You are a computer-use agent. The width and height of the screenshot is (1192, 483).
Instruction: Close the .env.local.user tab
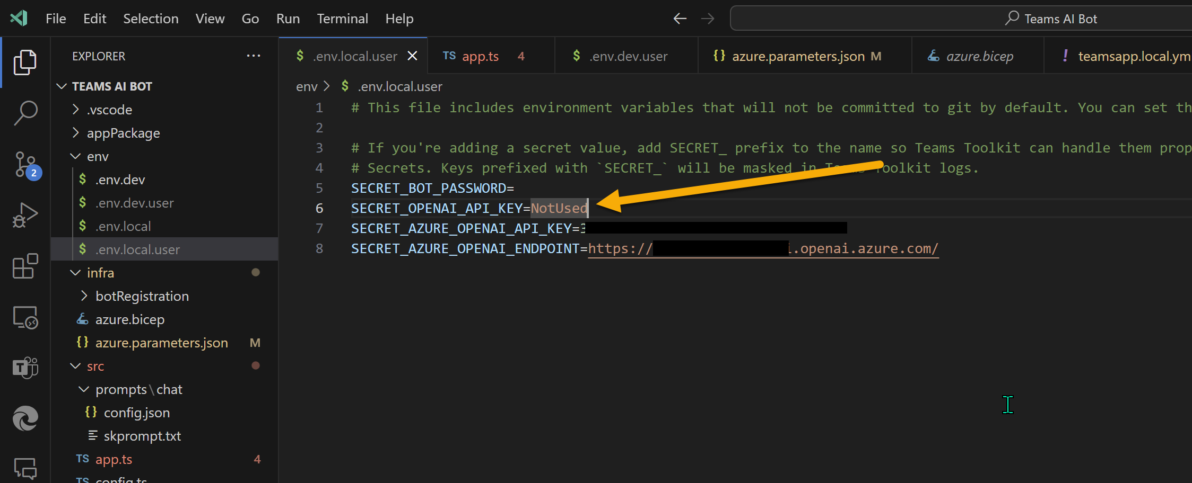coord(413,55)
